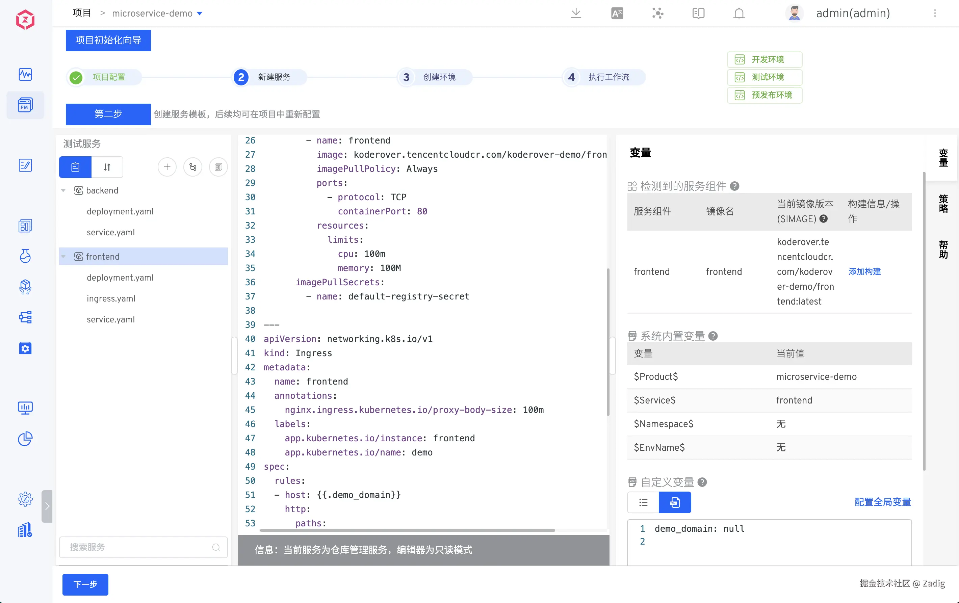Open the pie chart statistics sidebar icon
This screenshot has width=959, height=603.
pos(25,439)
